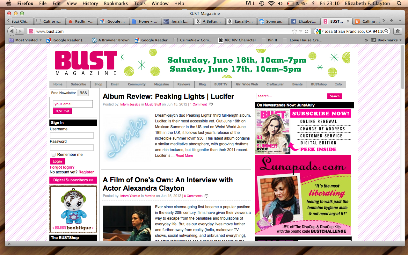Click the BUST magazine cover image
This screenshot has height=255, width=408.
[x=273, y=132]
